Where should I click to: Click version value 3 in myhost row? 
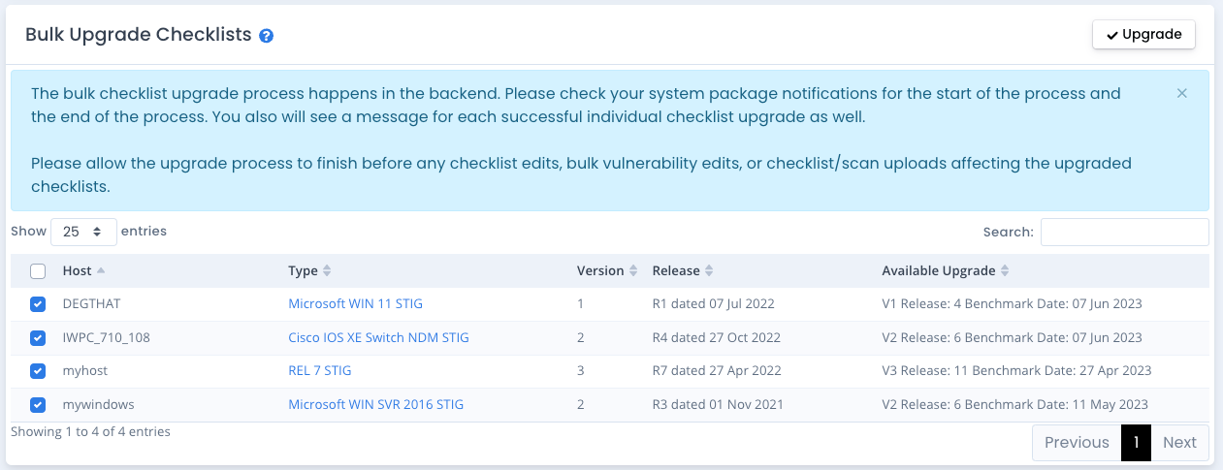click(581, 370)
